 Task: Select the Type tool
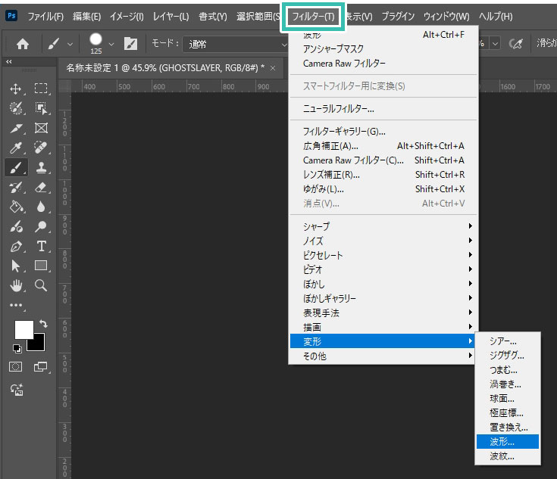(x=41, y=246)
